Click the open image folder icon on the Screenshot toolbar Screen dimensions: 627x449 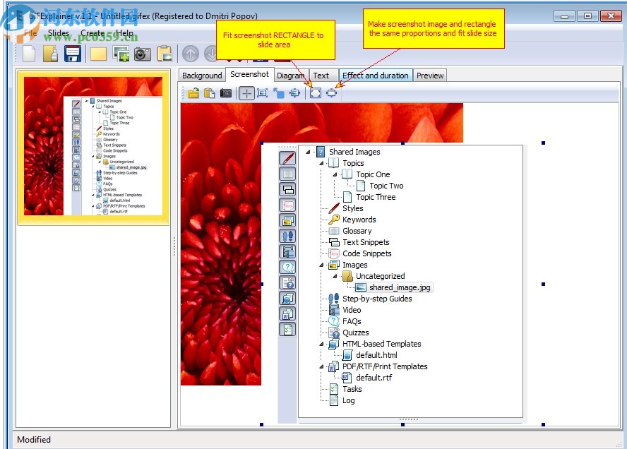point(193,92)
